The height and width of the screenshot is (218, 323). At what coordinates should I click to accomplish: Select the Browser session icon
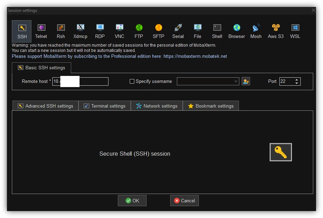[x=237, y=31]
